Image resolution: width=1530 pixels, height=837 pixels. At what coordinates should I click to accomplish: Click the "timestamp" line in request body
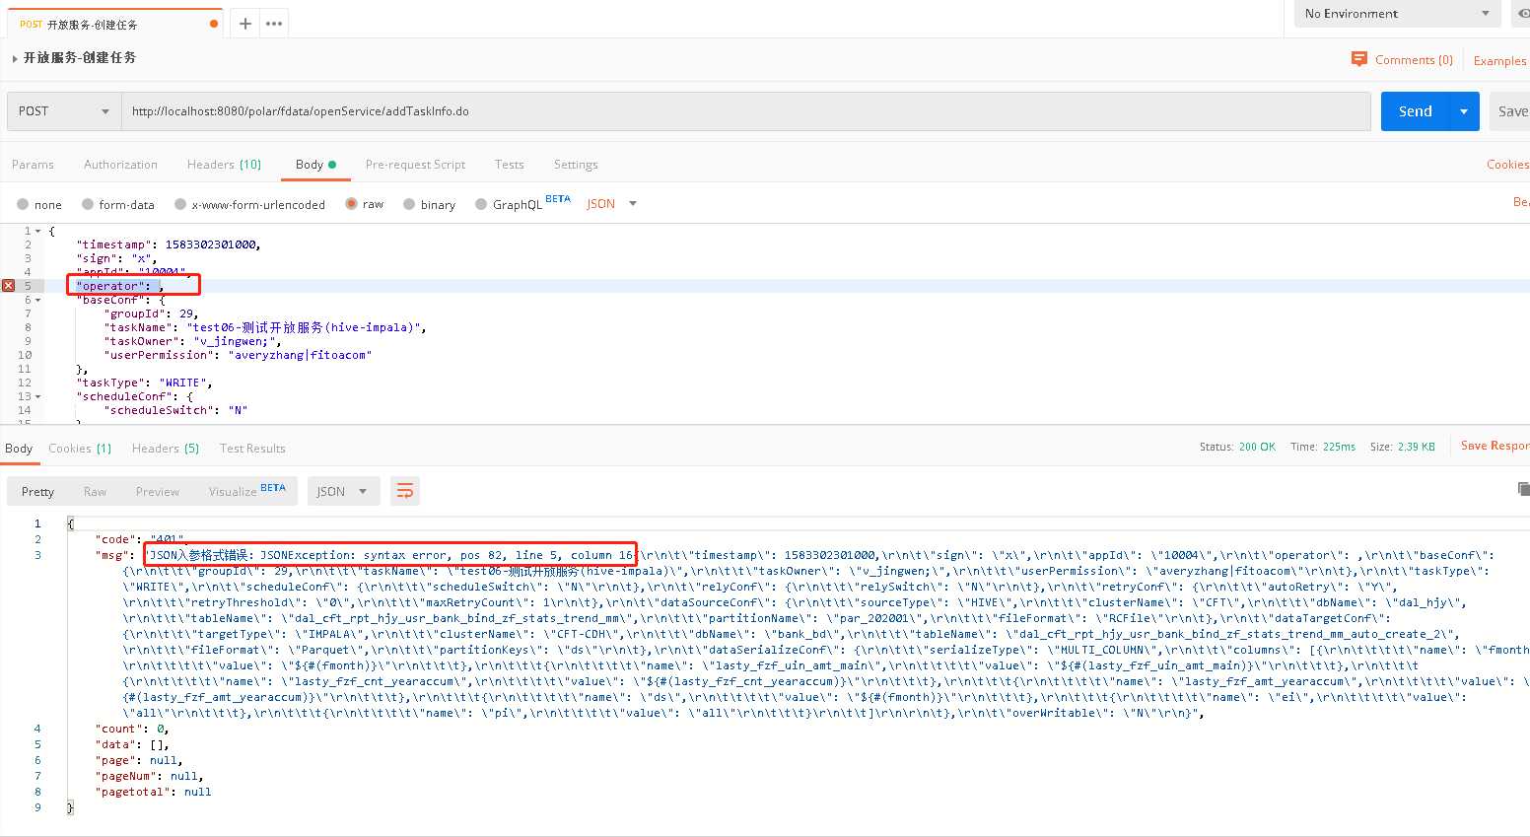coord(169,244)
